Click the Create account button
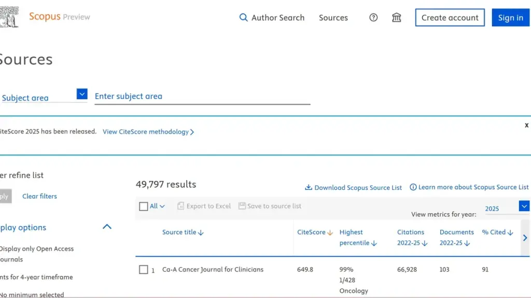Image resolution: width=531 pixels, height=298 pixels. (x=450, y=18)
